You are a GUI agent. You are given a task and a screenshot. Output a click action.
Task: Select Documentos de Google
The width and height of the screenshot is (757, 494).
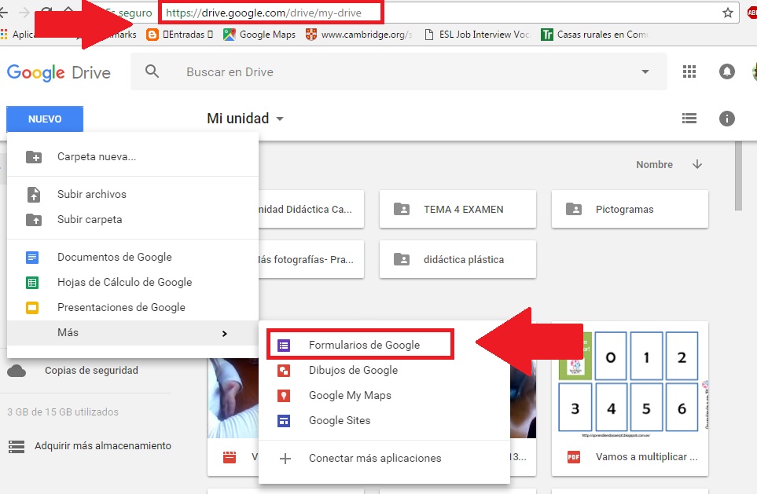pyautogui.click(x=133, y=257)
